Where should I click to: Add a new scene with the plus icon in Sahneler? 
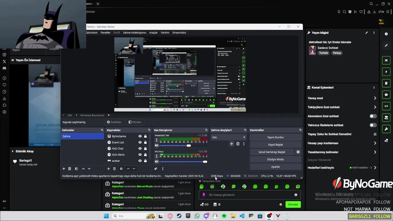[x=64, y=169]
